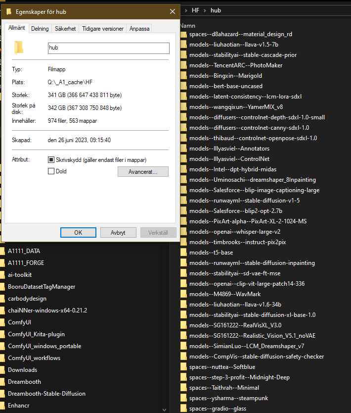Screen dimensions: 351x413
Task: Select ComfyUI_Krita-plugin folder
Action: pos(36,334)
